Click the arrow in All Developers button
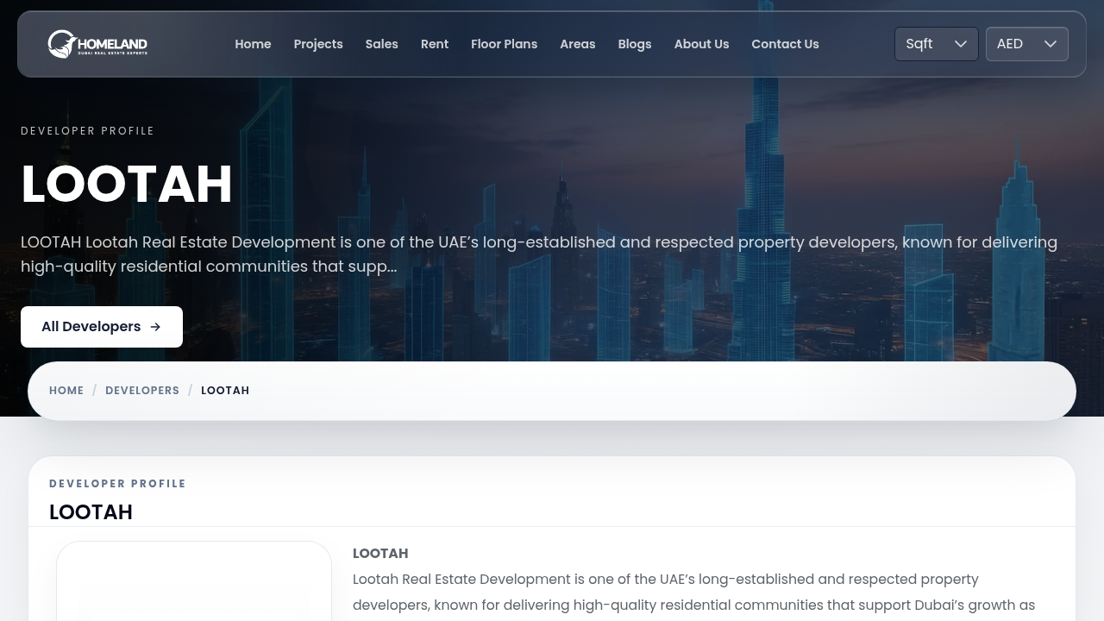The height and width of the screenshot is (621, 1104). [155, 327]
